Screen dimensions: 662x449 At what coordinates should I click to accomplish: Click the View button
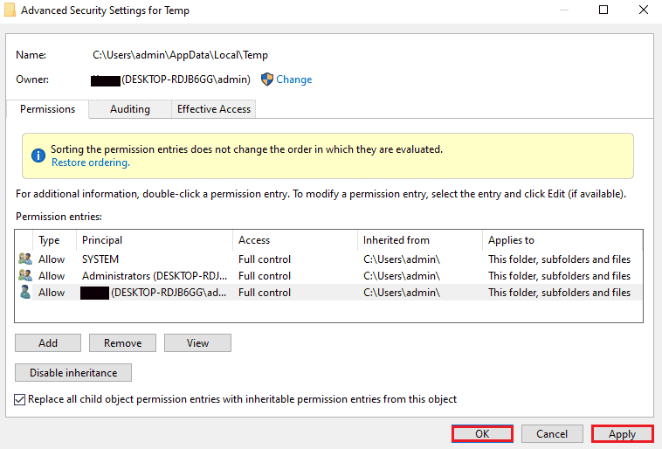tap(197, 343)
